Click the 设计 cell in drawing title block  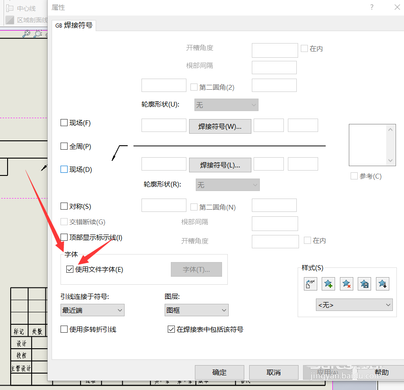pos(21,343)
